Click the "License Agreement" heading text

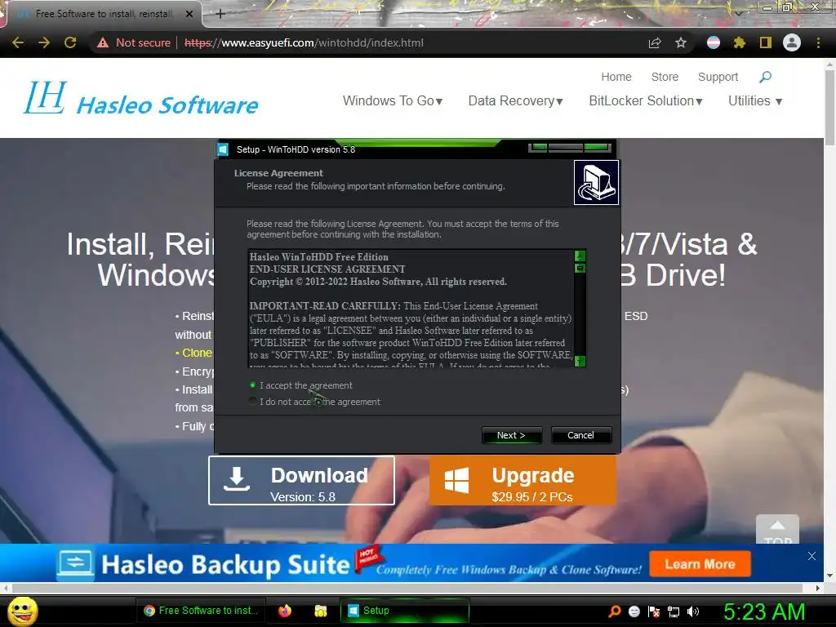(278, 173)
